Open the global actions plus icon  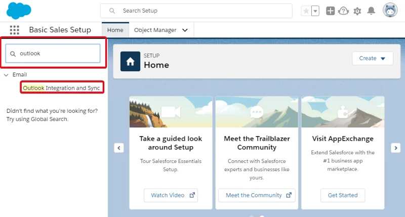[331, 11]
